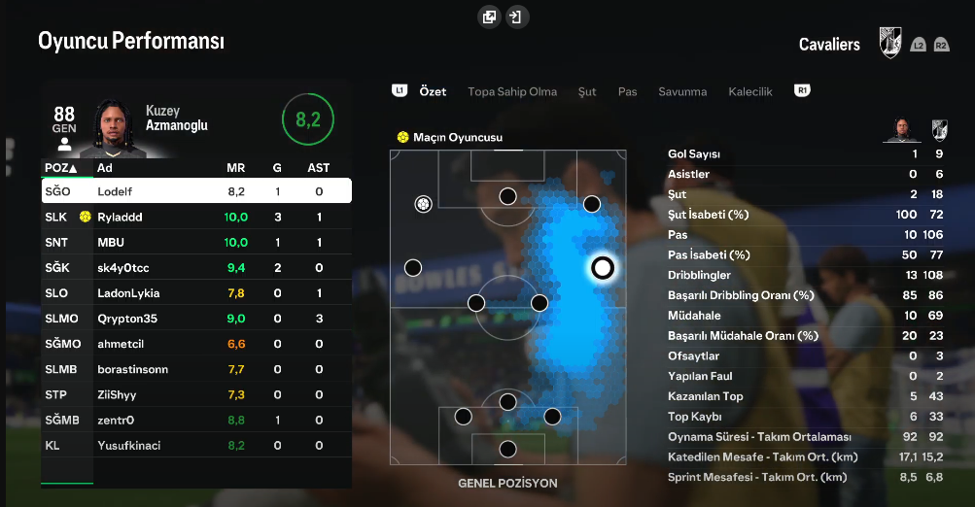Click the yellow Maçın Oyuncusu badge icon
This screenshot has height=507, width=975.
402,137
